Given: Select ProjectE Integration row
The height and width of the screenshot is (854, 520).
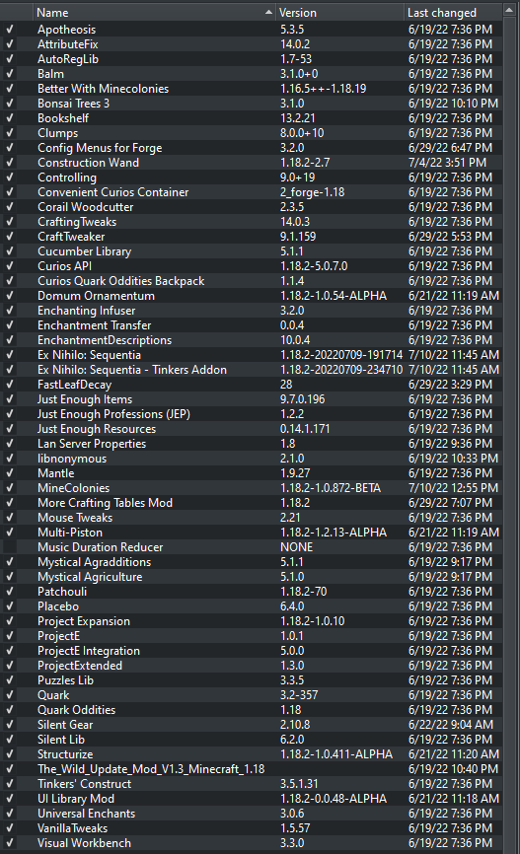Looking at the screenshot, I should coord(251,651).
